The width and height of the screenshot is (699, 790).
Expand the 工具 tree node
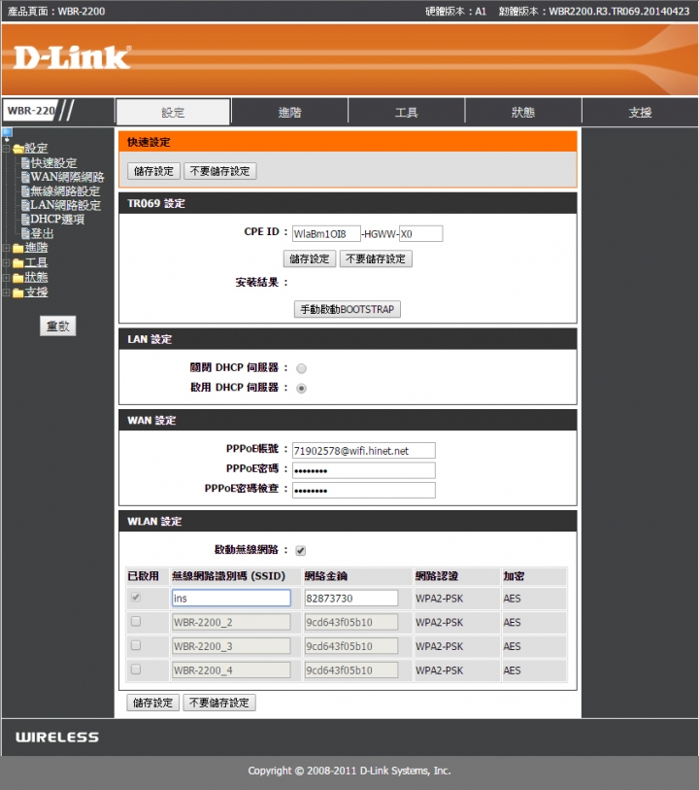tap(7, 263)
